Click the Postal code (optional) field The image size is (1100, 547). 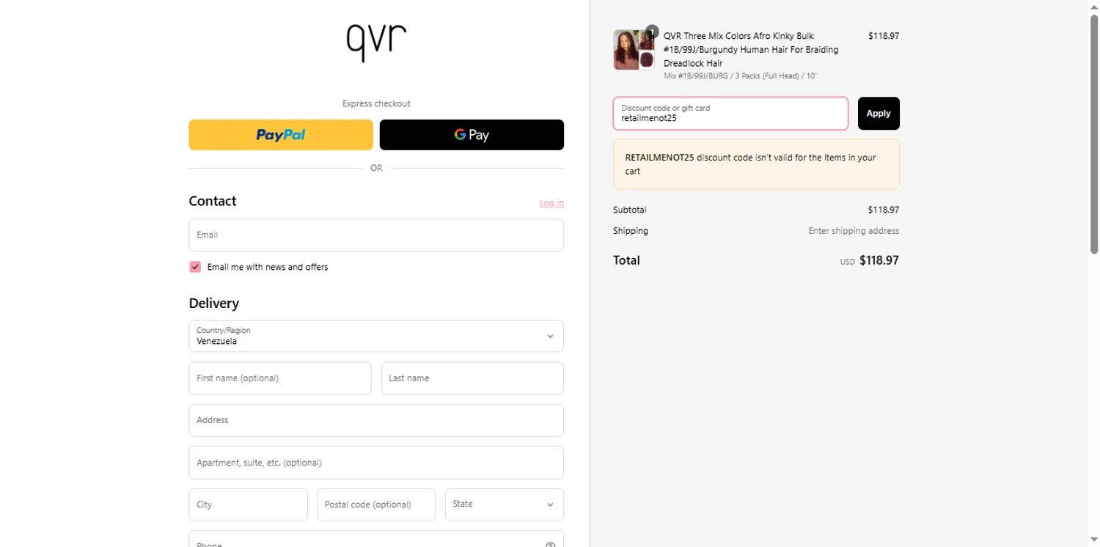point(376,504)
